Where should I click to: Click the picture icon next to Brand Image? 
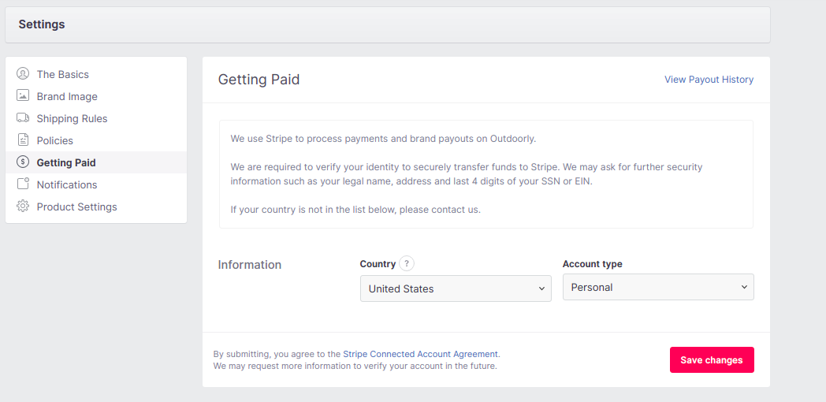point(23,96)
